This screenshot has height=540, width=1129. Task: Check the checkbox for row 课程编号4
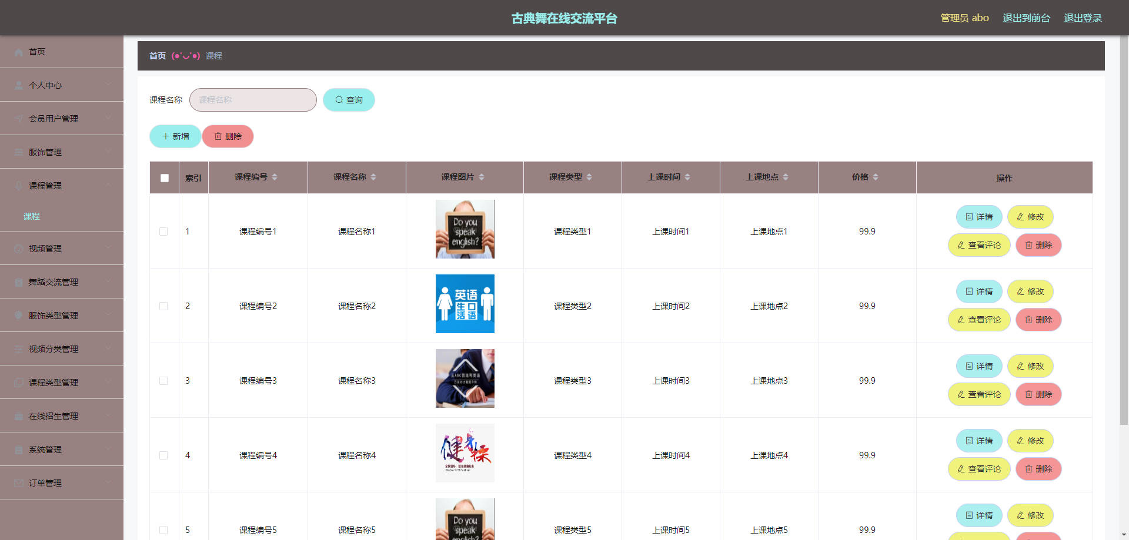163,455
